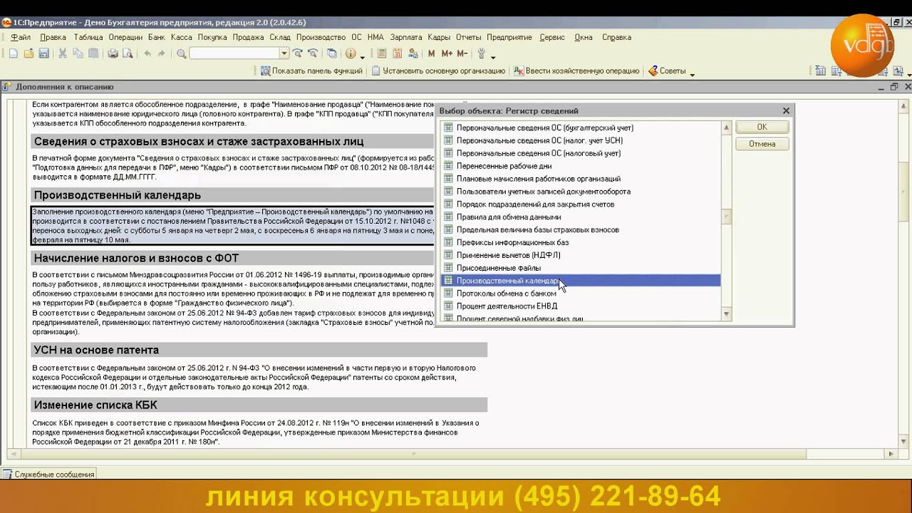The height and width of the screenshot is (513, 912).
Task: Click dialog list scrollbar down arrow
Action: (727, 314)
